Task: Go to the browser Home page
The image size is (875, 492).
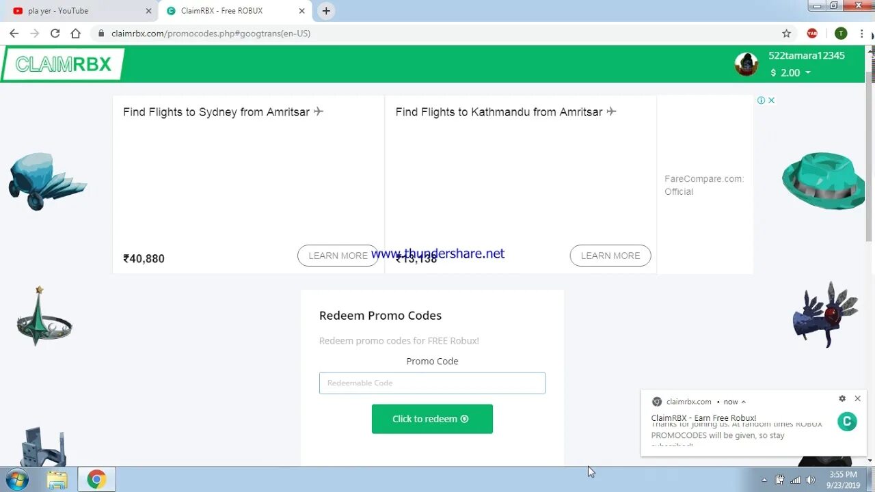Action: pos(75,33)
